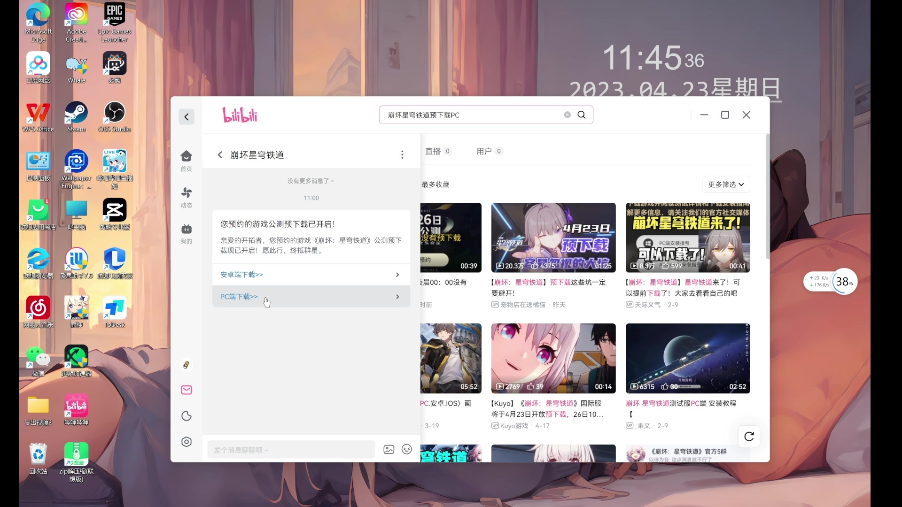Open 百度网盘 desktop shortcut
Image resolution: width=902 pixels, height=507 pixels.
38,68
